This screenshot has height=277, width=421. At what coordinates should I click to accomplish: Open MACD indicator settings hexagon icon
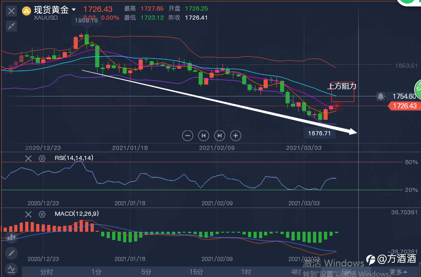point(42,214)
